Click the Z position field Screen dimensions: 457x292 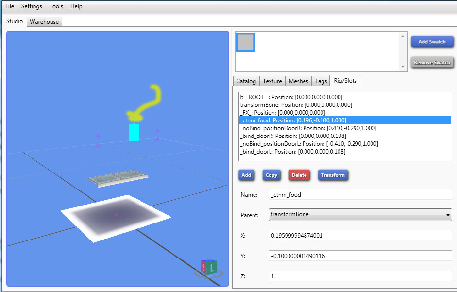[x=360, y=276]
